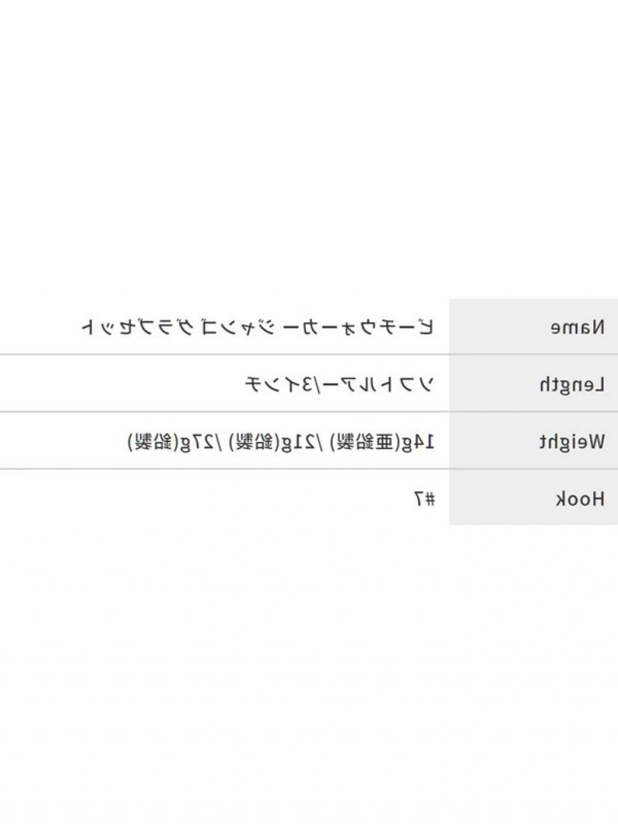Click the divider between Weight and Hook rows
This screenshot has width=618, height=824.
(x=241, y=469)
